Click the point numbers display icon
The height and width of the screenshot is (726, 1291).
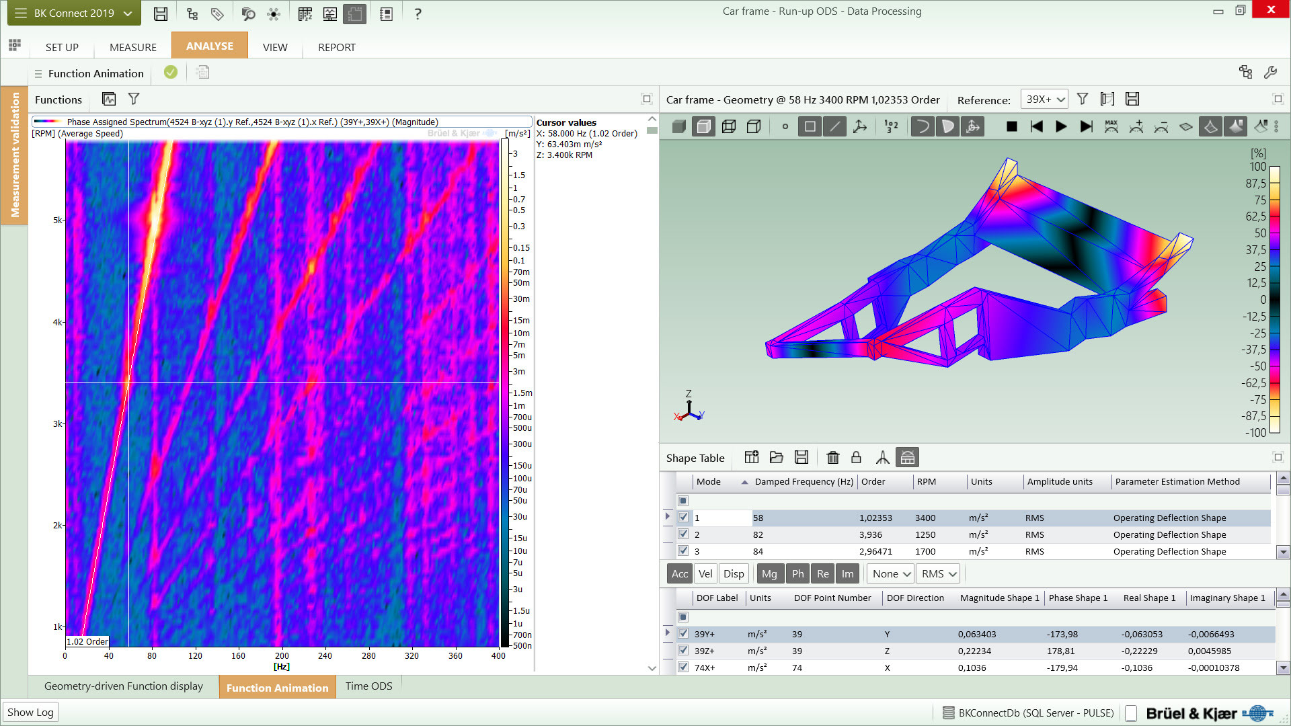(x=891, y=126)
